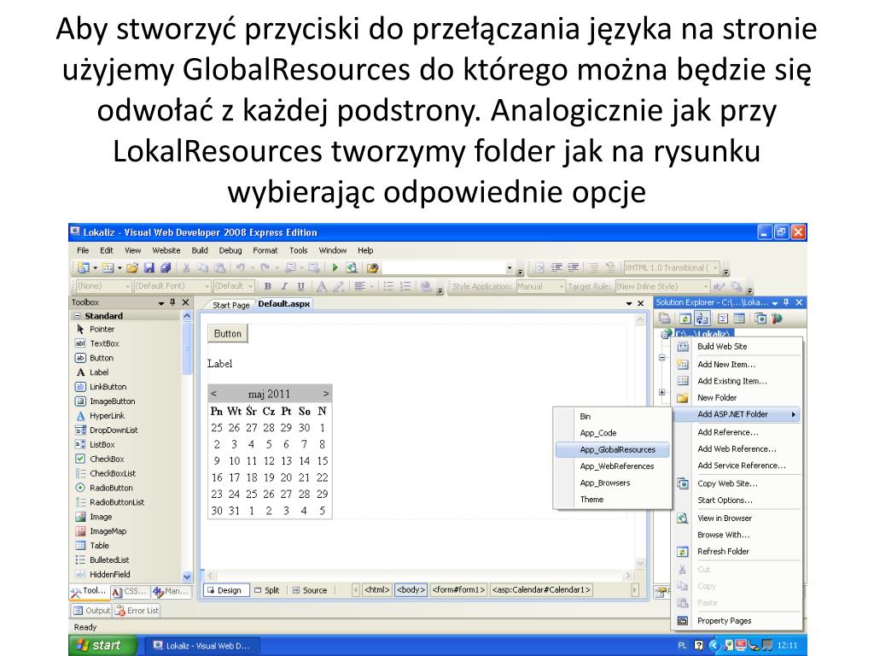
Task: Open the Format menu
Action: [x=265, y=250]
